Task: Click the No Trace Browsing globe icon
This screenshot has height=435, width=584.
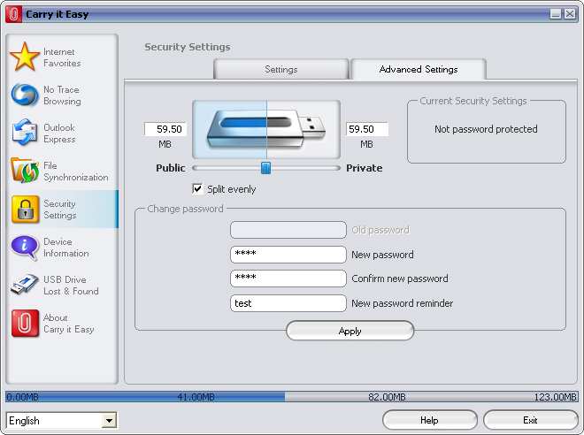Action: [25, 95]
